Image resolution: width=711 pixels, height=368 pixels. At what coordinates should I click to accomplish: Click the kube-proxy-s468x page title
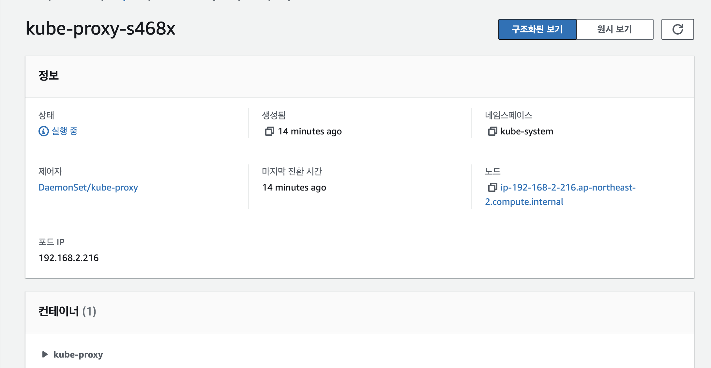(x=100, y=29)
